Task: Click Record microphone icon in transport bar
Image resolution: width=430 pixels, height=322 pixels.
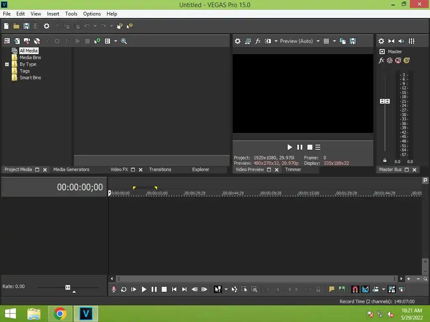Action: (113, 289)
